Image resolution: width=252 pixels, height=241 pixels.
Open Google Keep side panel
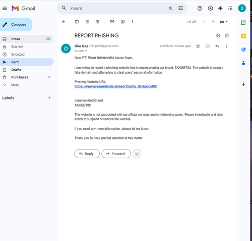point(243,36)
